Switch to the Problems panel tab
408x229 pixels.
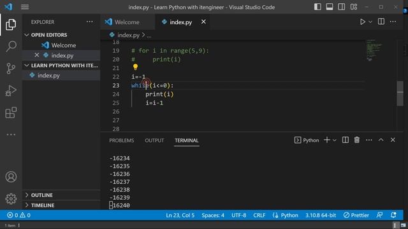click(x=122, y=141)
